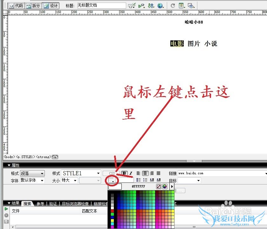Screen dimensions: 267x229
Task: Pick the bright green swatch in left column
Action: click(x=112, y=214)
